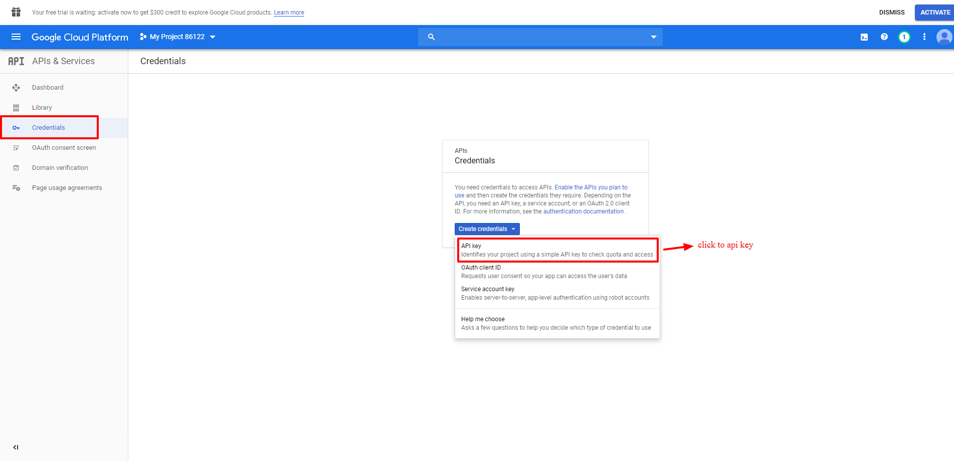Choose OAuth client ID option

pyautogui.click(x=544, y=272)
